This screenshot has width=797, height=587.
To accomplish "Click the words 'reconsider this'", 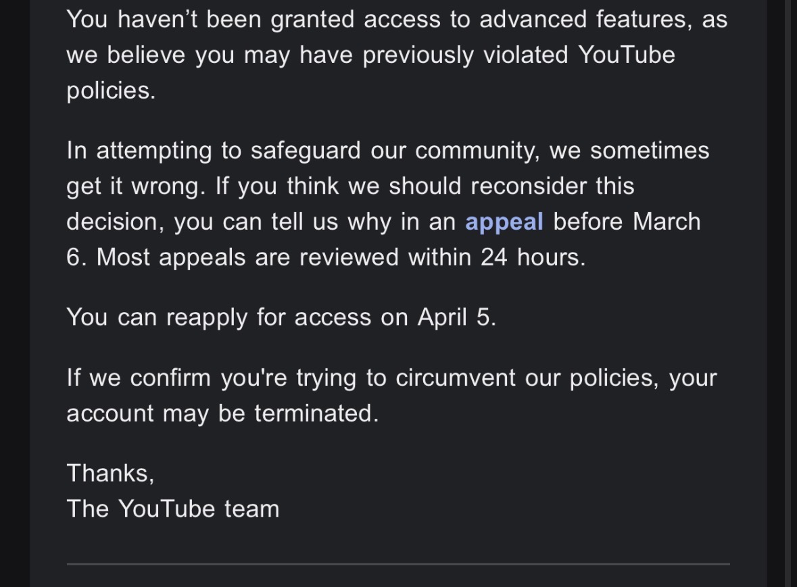I will [x=552, y=186].
